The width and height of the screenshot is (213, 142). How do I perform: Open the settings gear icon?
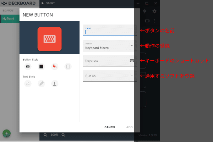[154, 11]
